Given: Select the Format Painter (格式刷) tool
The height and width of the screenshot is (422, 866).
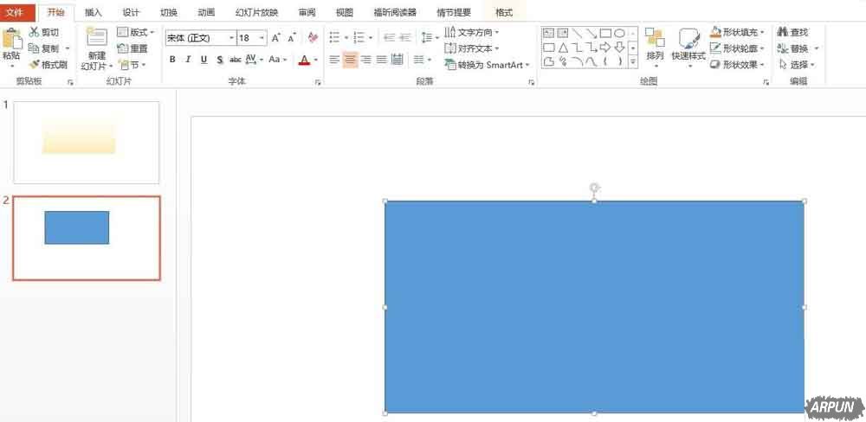Looking at the screenshot, I should click(48, 65).
